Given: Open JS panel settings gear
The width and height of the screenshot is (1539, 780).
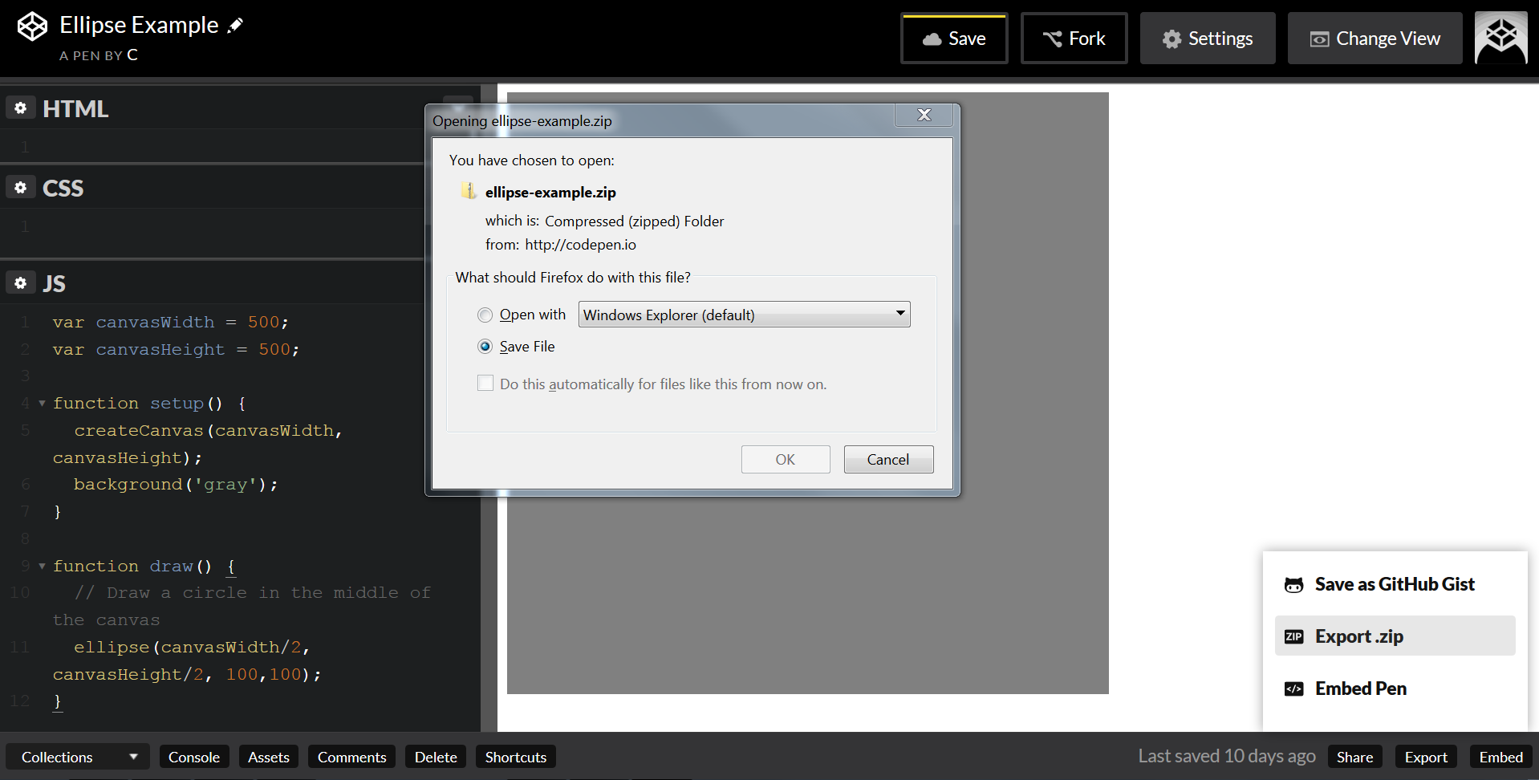Looking at the screenshot, I should [x=21, y=282].
